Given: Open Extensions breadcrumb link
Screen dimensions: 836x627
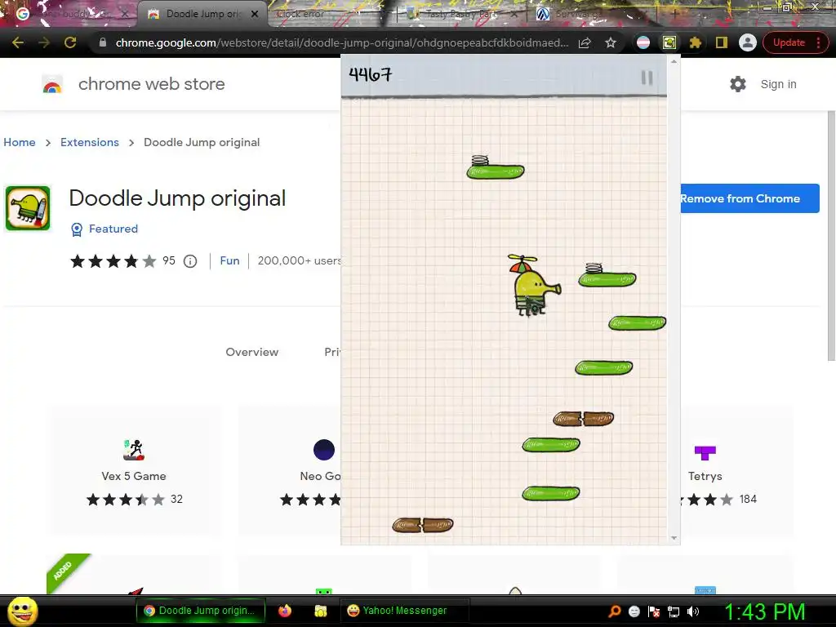Looking at the screenshot, I should coord(90,142).
